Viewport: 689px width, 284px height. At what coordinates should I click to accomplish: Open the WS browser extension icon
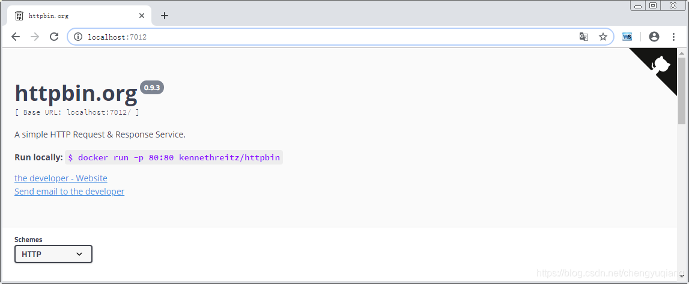[x=627, y=37]
